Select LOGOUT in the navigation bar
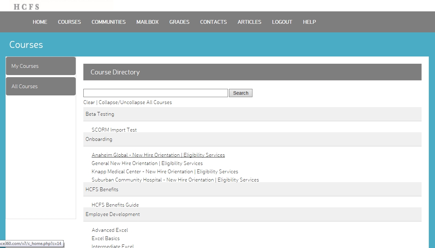Image resolution: width=435 pixels, height=248 pixels. tap(282, 22)
